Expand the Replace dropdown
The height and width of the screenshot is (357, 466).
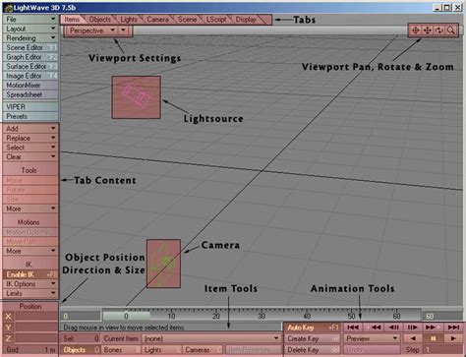(30, 138)
